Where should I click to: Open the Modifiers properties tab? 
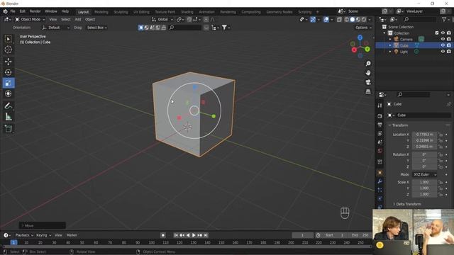coord(380,181)
